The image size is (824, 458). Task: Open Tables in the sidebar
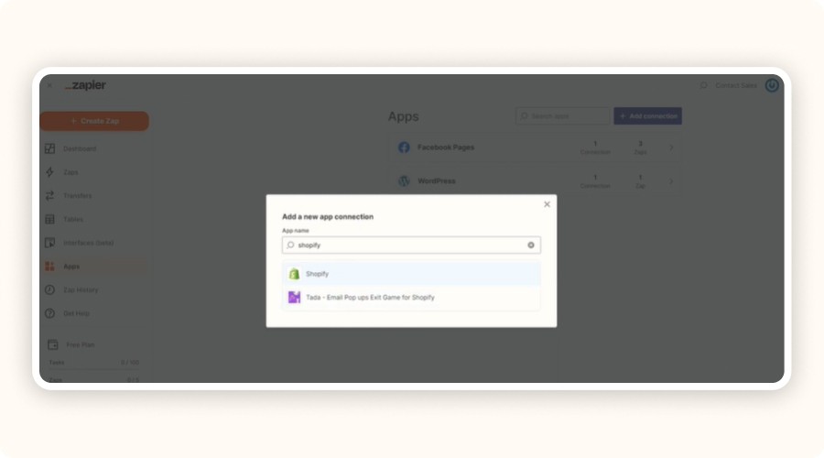73,219
